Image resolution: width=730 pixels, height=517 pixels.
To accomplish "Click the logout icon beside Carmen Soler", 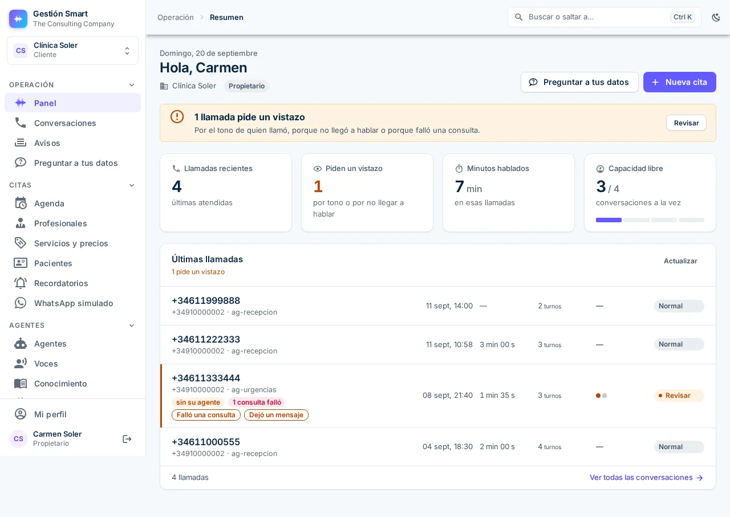I will (x=127, y=439).
